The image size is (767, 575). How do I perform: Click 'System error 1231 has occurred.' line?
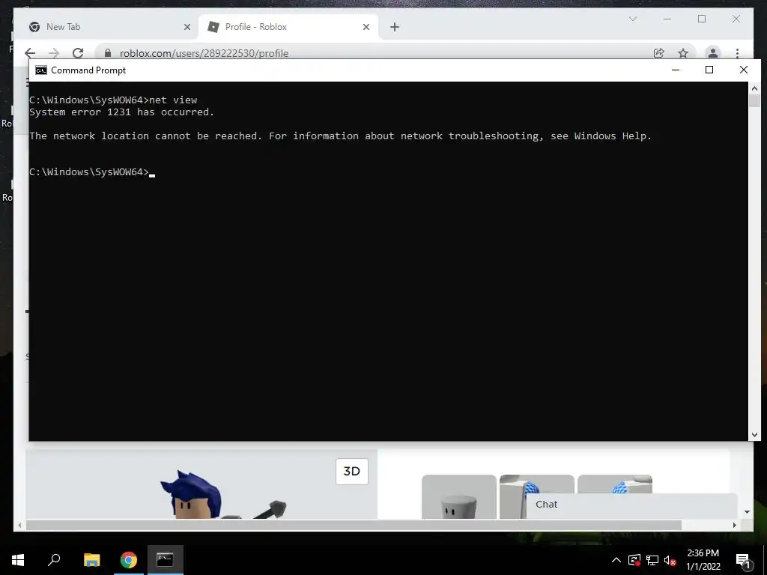[122, 112]
